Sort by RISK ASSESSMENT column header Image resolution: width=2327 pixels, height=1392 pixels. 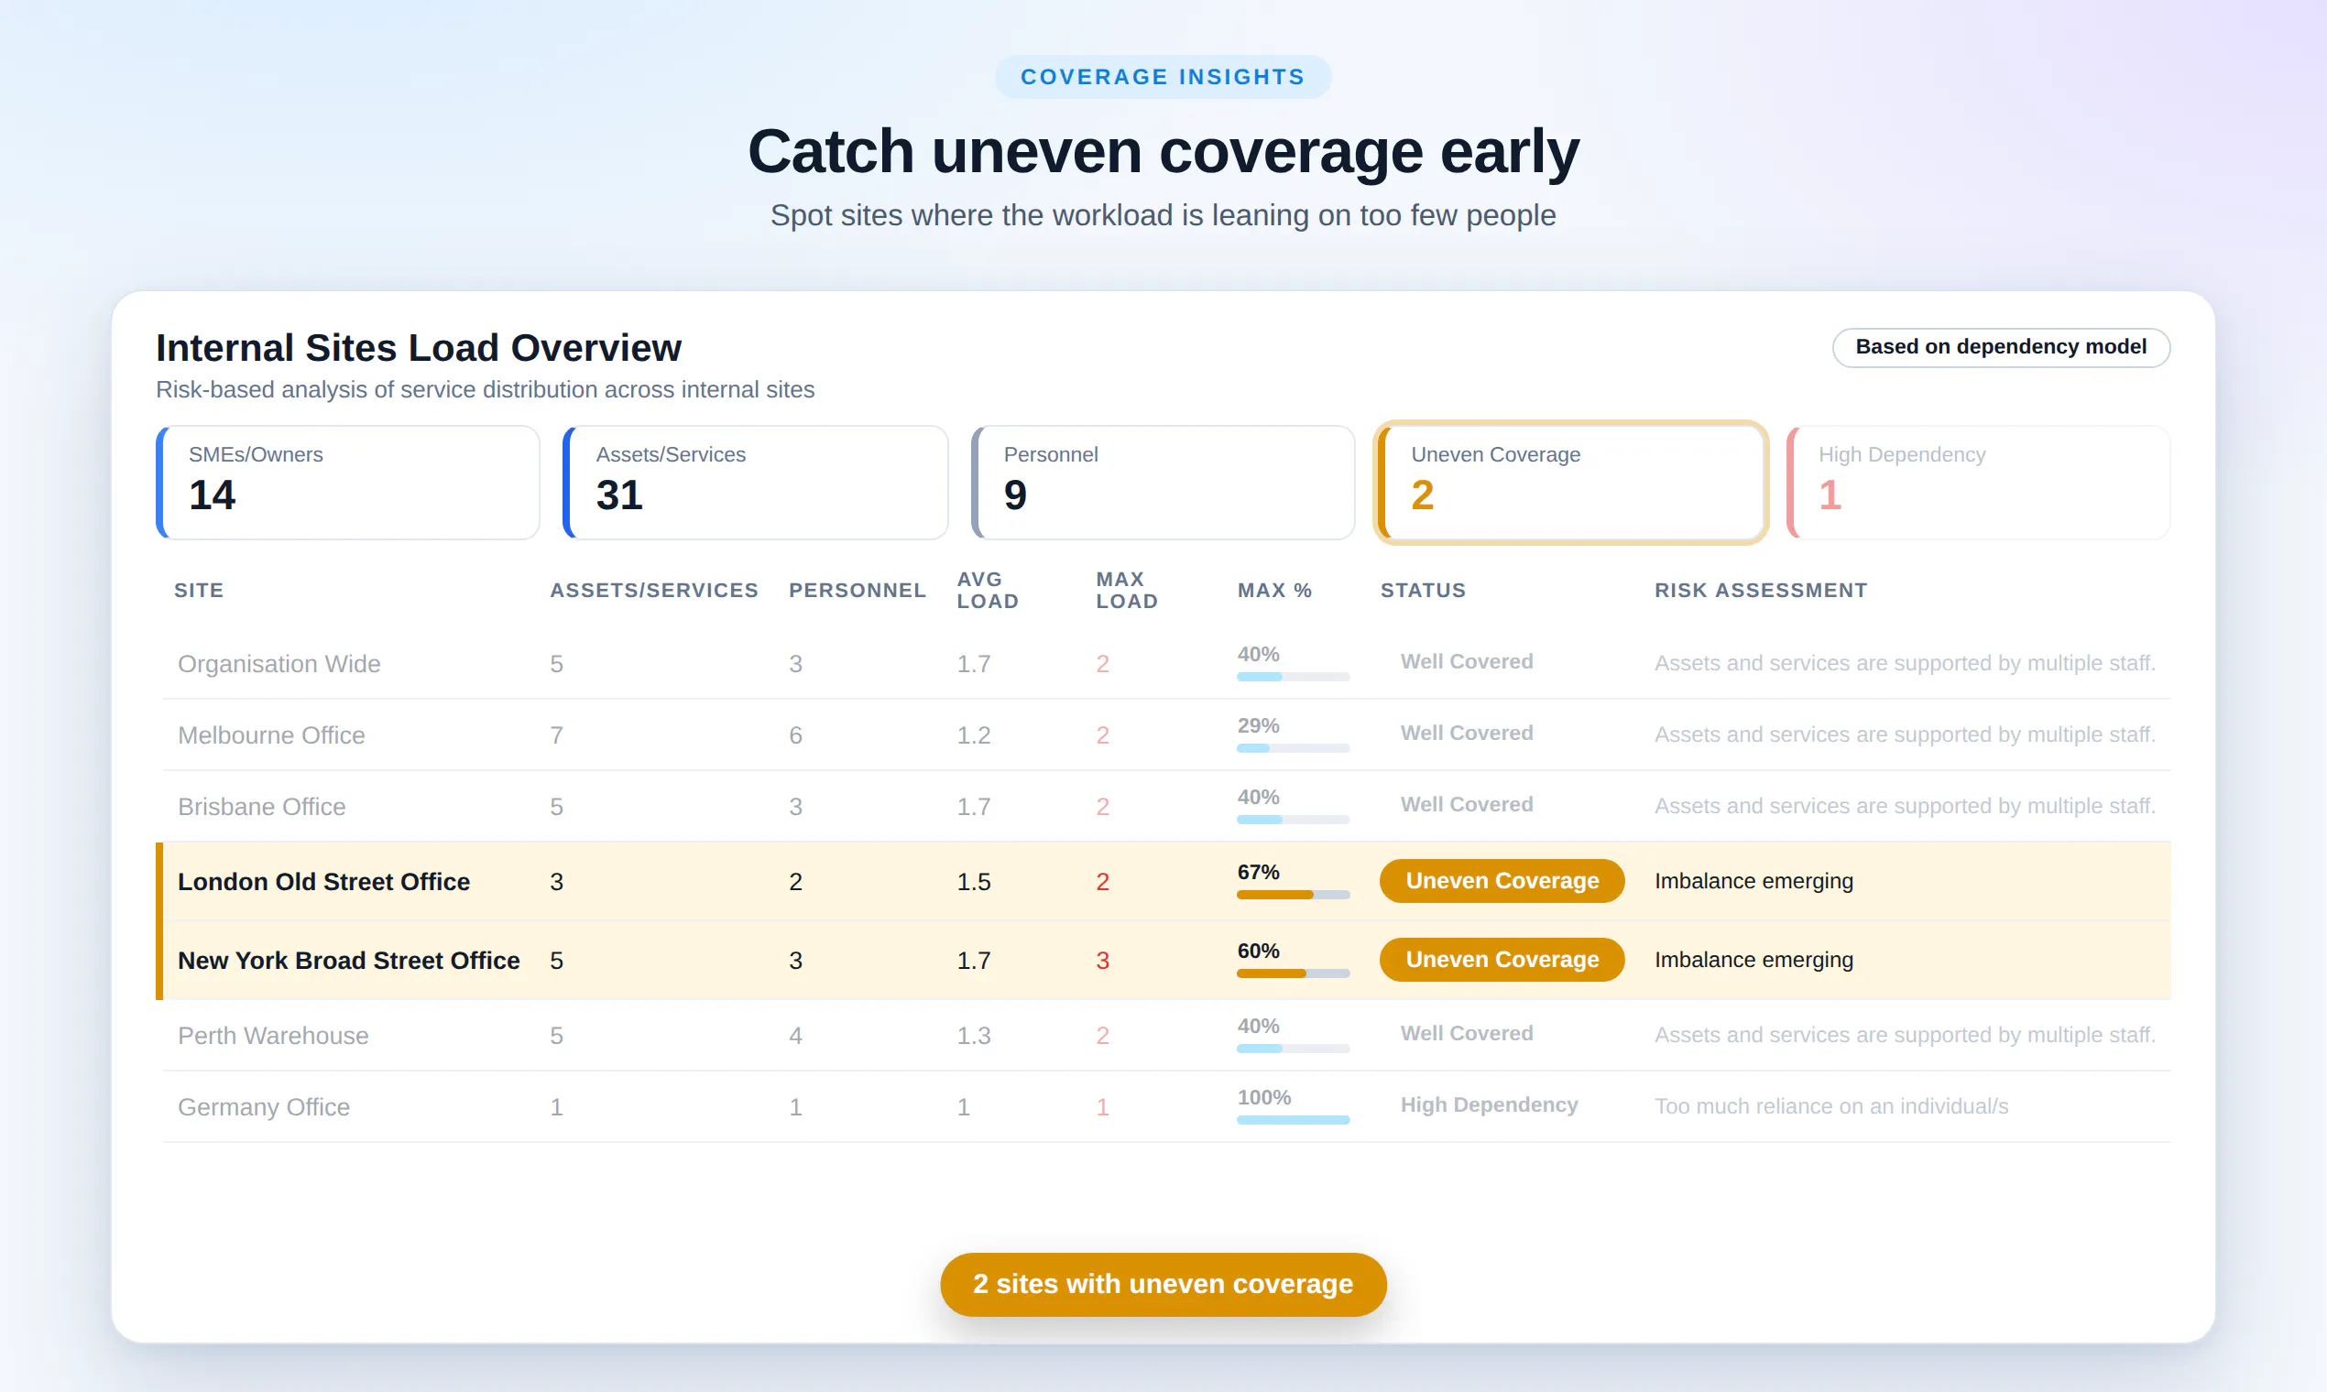1760,590
